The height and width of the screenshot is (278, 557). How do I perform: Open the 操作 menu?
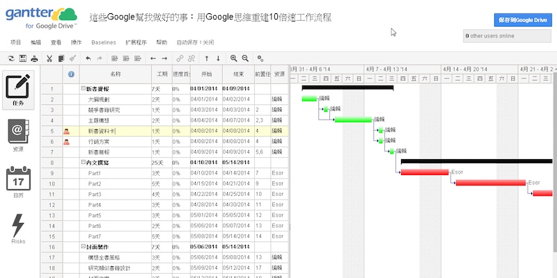coord(76,42)
